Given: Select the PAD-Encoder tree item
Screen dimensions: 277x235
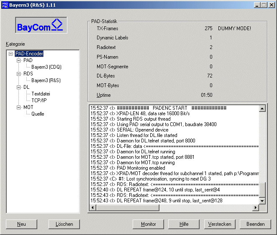Looking at the screenshot, I should (x=29, y=54).
